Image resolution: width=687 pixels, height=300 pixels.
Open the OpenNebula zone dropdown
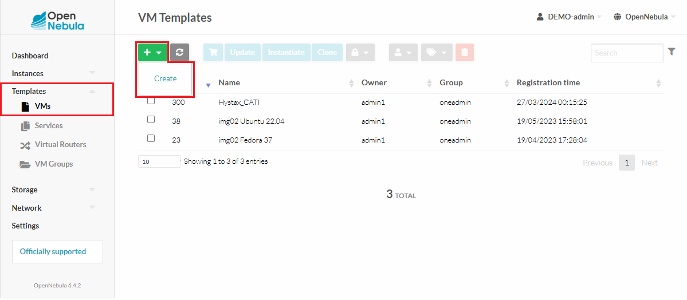(x=645, y=17)
